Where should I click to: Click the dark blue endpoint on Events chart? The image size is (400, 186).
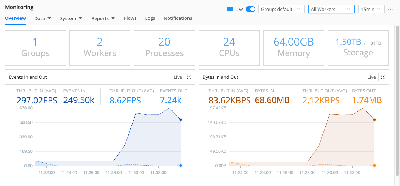pyautogui.click(x=181, y=120)
